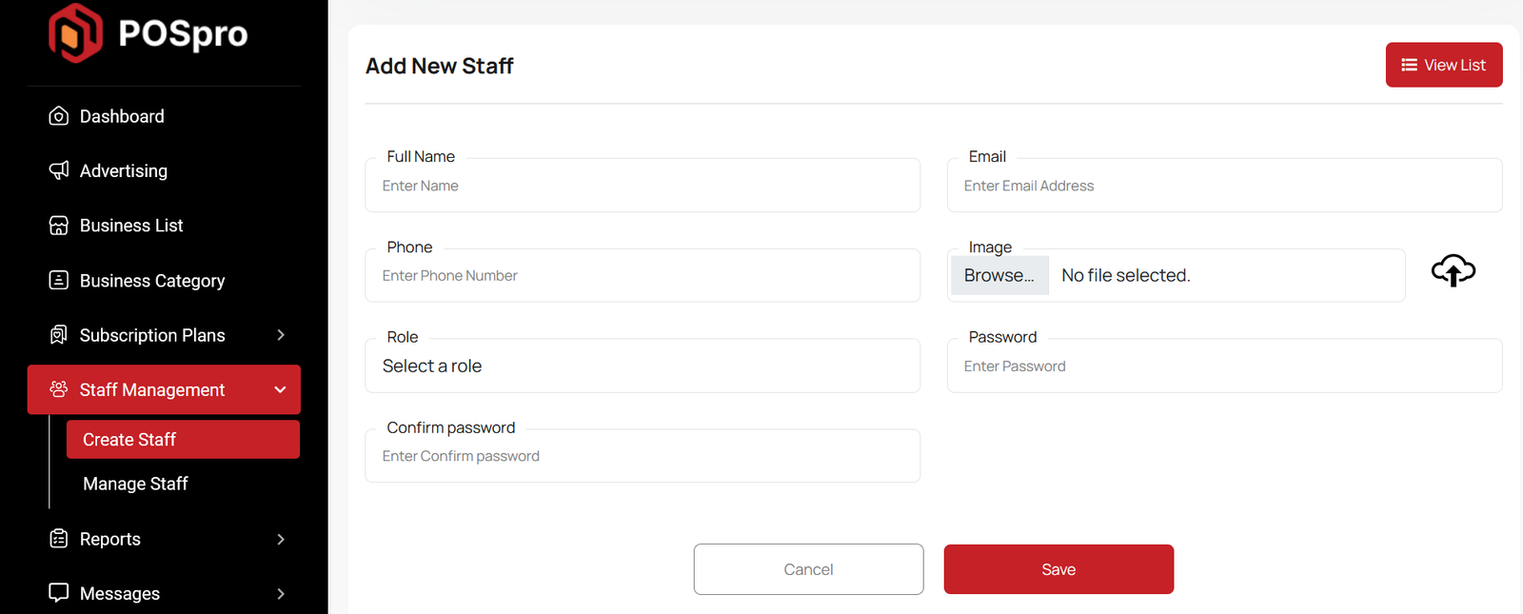Open the View List button
The image size is (1523, 614).
1443,65
